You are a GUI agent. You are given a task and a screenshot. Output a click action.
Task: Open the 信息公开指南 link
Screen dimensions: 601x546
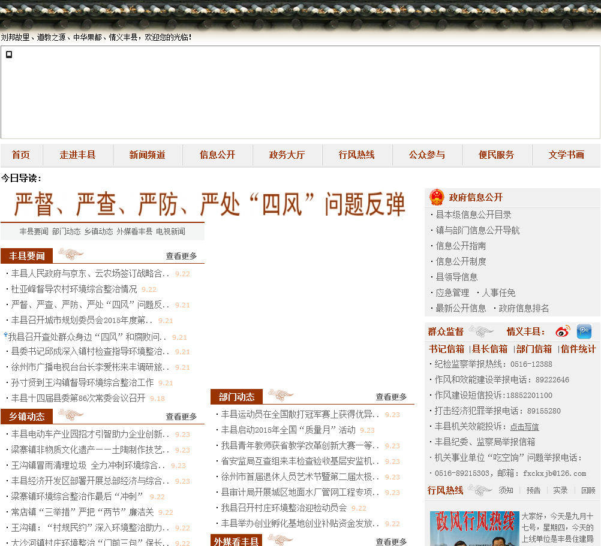[461, 246]
